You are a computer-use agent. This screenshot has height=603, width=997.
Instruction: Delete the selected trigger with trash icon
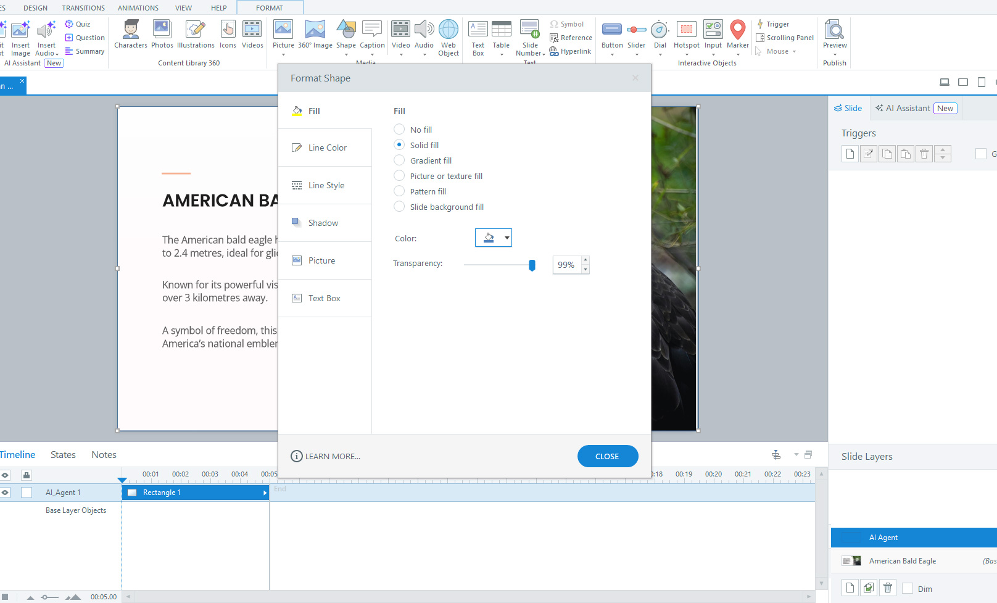pos(924,154)
